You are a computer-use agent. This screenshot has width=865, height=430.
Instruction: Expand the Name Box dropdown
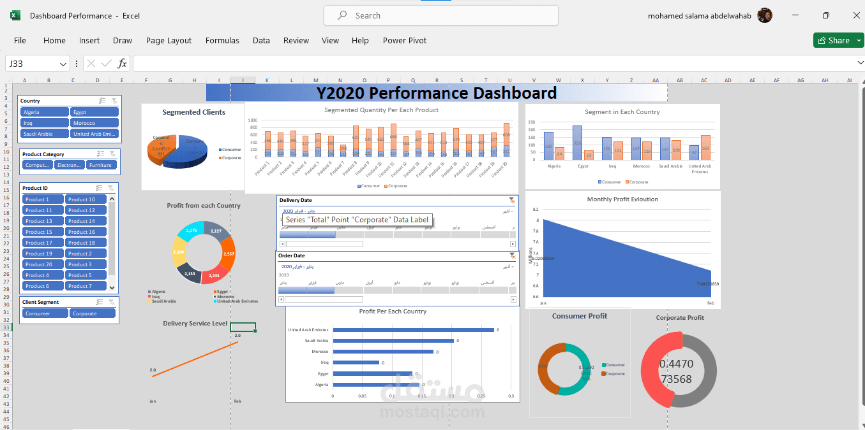[x=63, y=64]
